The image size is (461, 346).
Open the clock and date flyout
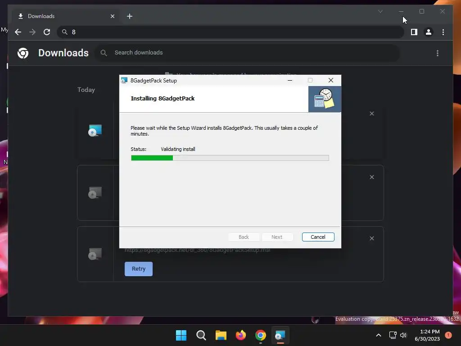(x=427, y=335)
